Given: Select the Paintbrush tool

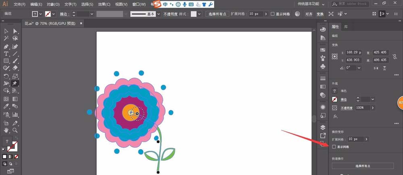Looking at the screenshot, I should [15, 61].
